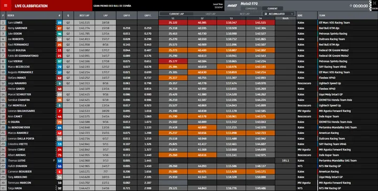Switch to Current session view
This screenshot has width=378, height=191.
pos(272,8)
